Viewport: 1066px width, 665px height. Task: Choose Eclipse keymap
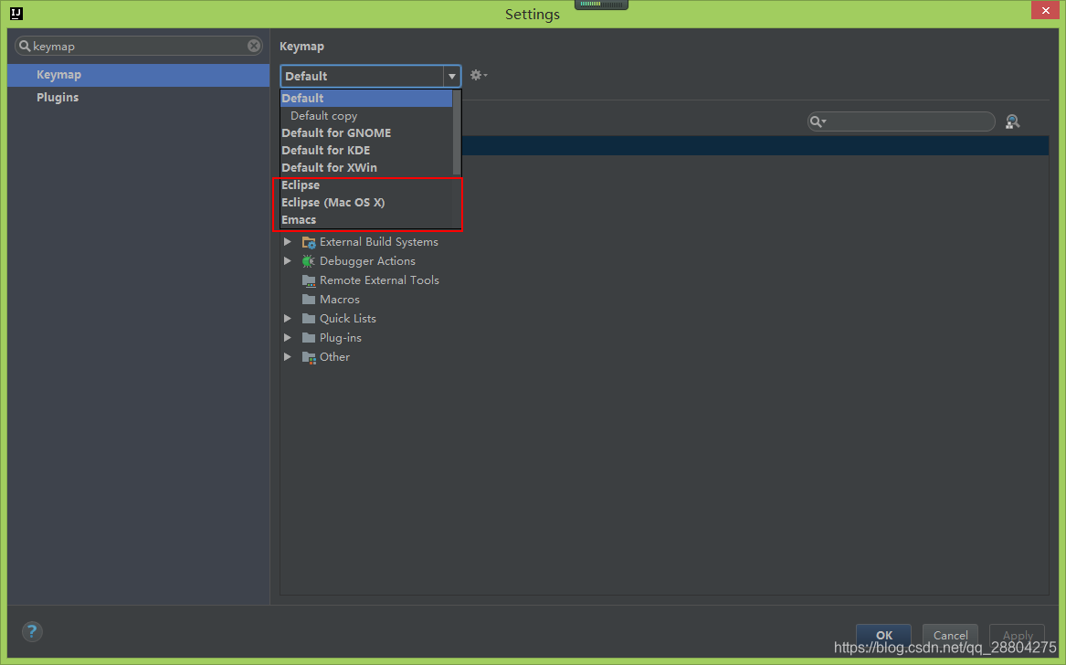[x=366, y=185]
